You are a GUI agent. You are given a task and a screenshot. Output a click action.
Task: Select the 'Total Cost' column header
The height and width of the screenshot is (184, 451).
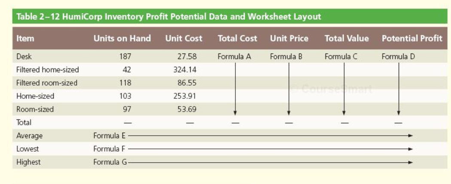[x=237, y=39]
